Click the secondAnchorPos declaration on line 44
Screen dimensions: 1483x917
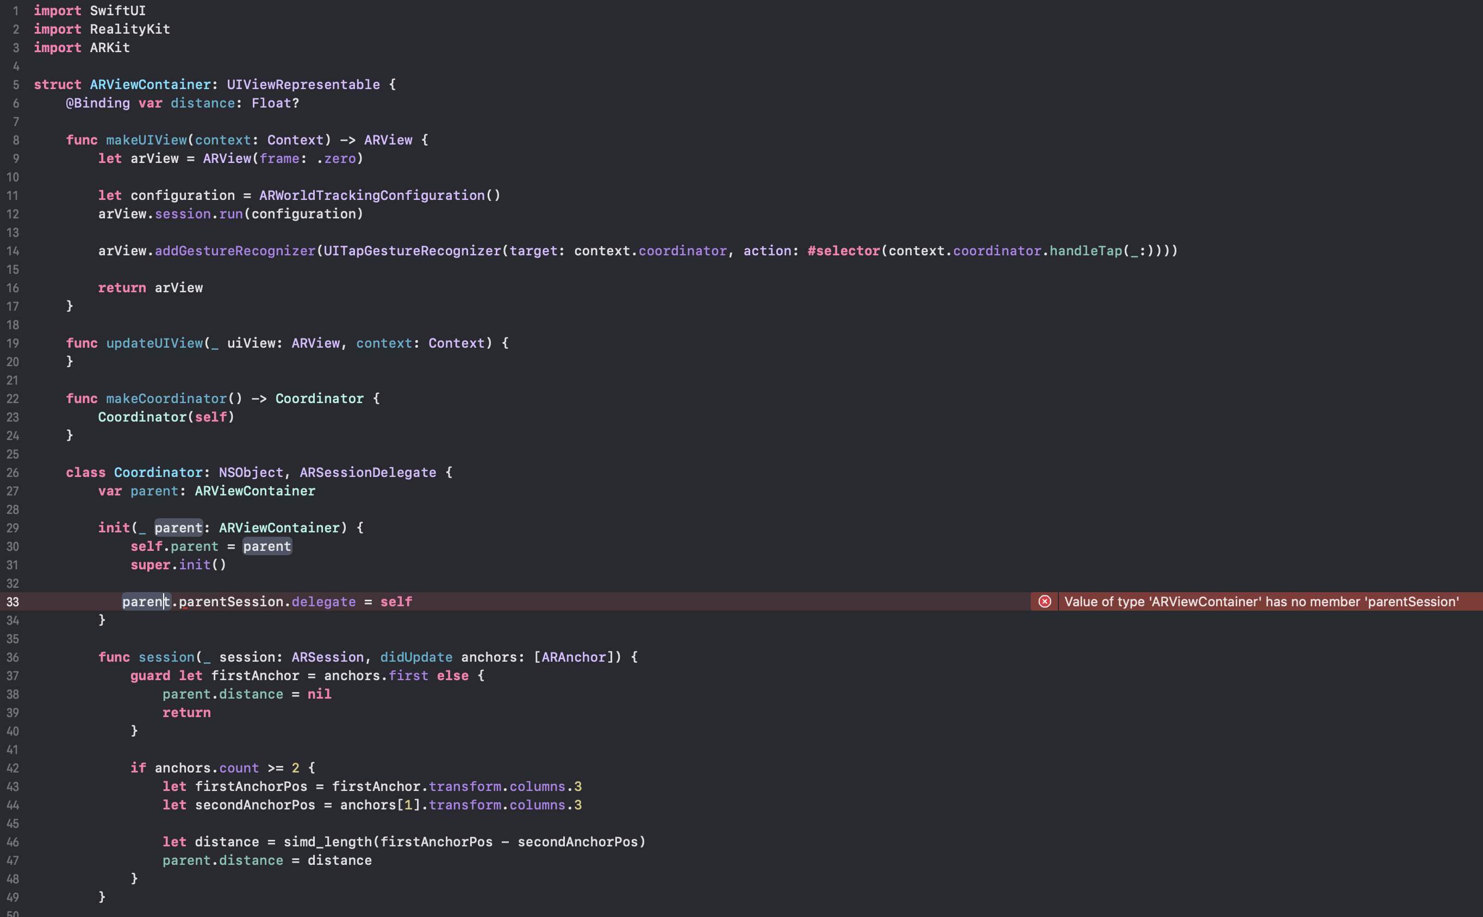click(x=255, y=805)
